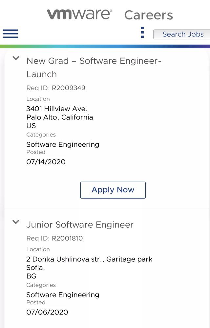210x328 pixels.
Task: Select Req ID R2009349 text
Action: [56, 88]
